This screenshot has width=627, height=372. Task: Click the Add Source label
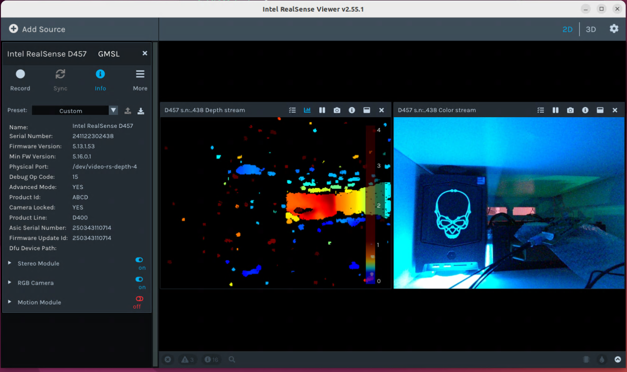pos(44,29)
